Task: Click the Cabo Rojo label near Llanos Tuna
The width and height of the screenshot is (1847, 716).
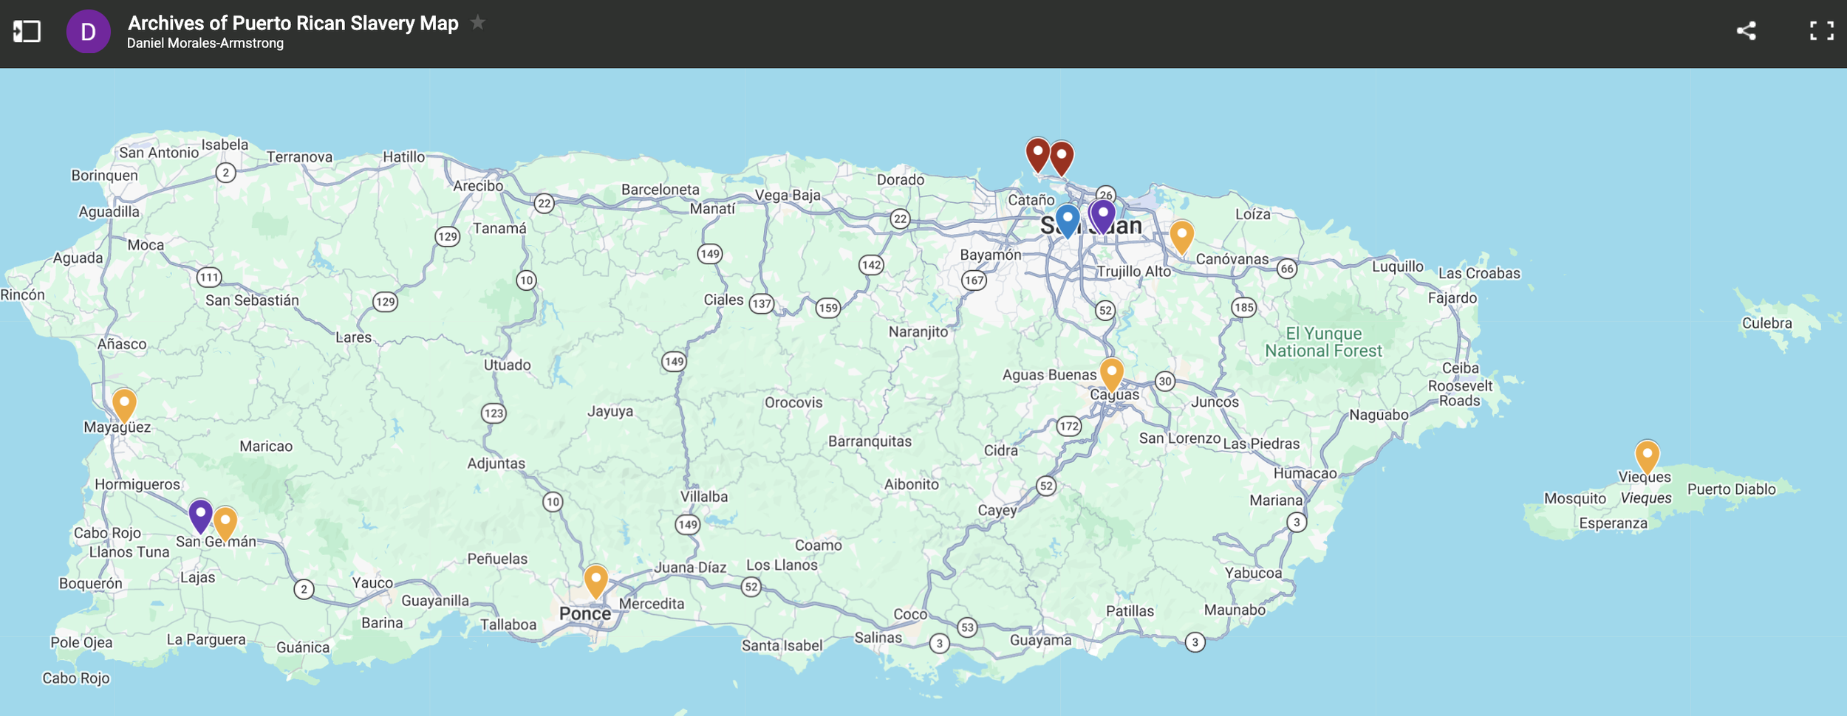Action: (107, 533)
